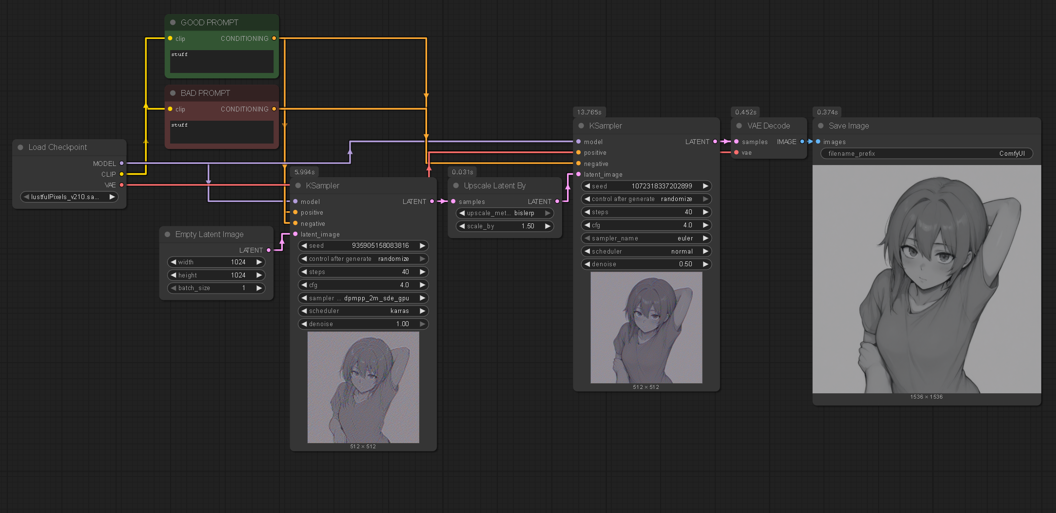Increase scale_by with its right arrow
Screen dimensions: 1056x513
pyautogui.click(x=548, y=226)
